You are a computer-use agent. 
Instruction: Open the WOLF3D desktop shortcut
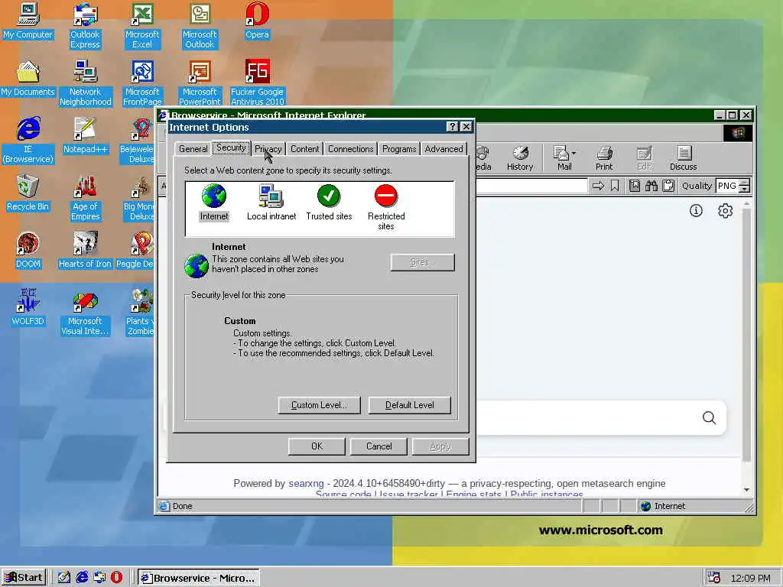click(x=28, y=307)
